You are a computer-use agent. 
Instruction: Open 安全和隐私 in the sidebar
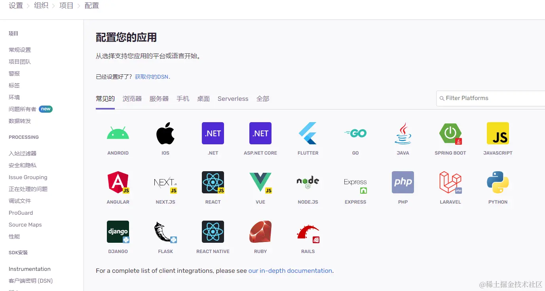(23, 165)
